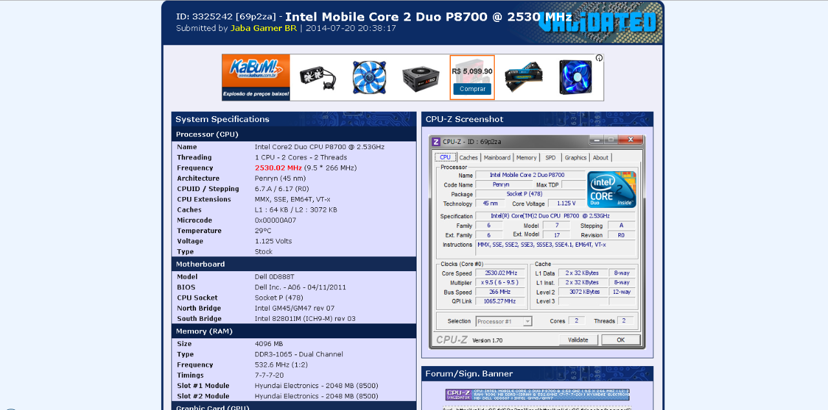
Task: Switch to the Memory tab
Action: 527,158
